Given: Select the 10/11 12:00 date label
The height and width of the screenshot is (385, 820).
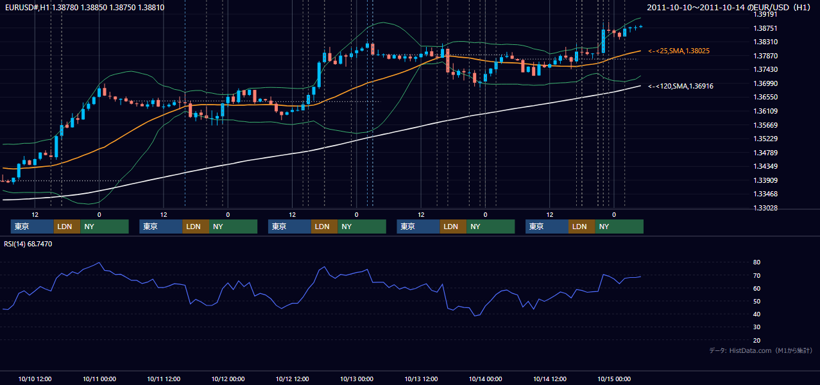Looking at the screenshot, I should 164,379.
